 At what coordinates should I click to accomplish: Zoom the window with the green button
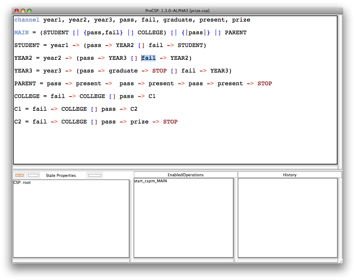tap(29, 11)
